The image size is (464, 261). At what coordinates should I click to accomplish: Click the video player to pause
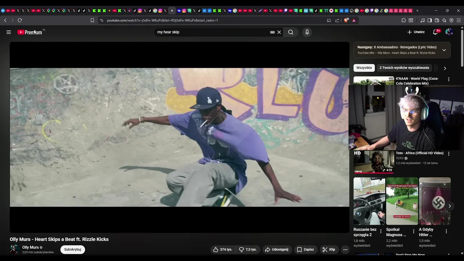pyautogui.click(x=179, y=137)
